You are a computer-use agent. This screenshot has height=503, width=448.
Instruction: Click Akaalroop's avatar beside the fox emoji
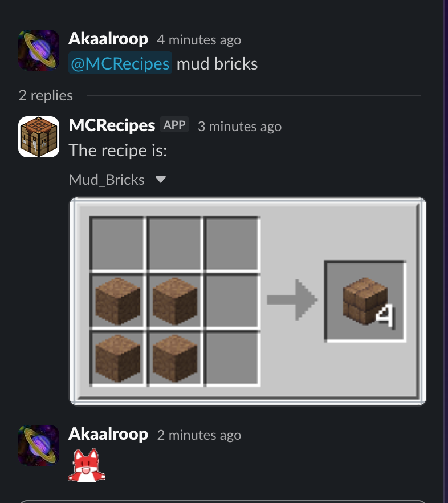(x=39, y=445)
